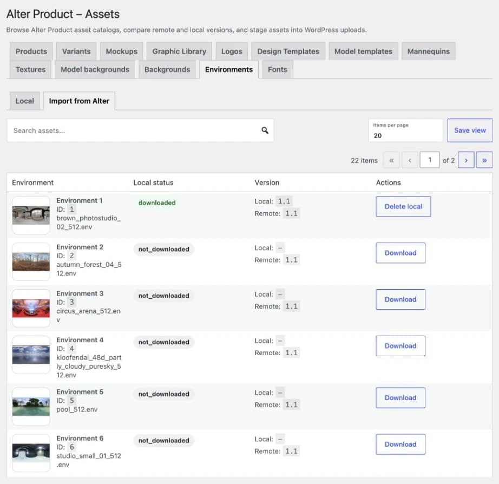Switch to the Local sub-tab
Screen dimensions: 499x484
coord(24,101)
